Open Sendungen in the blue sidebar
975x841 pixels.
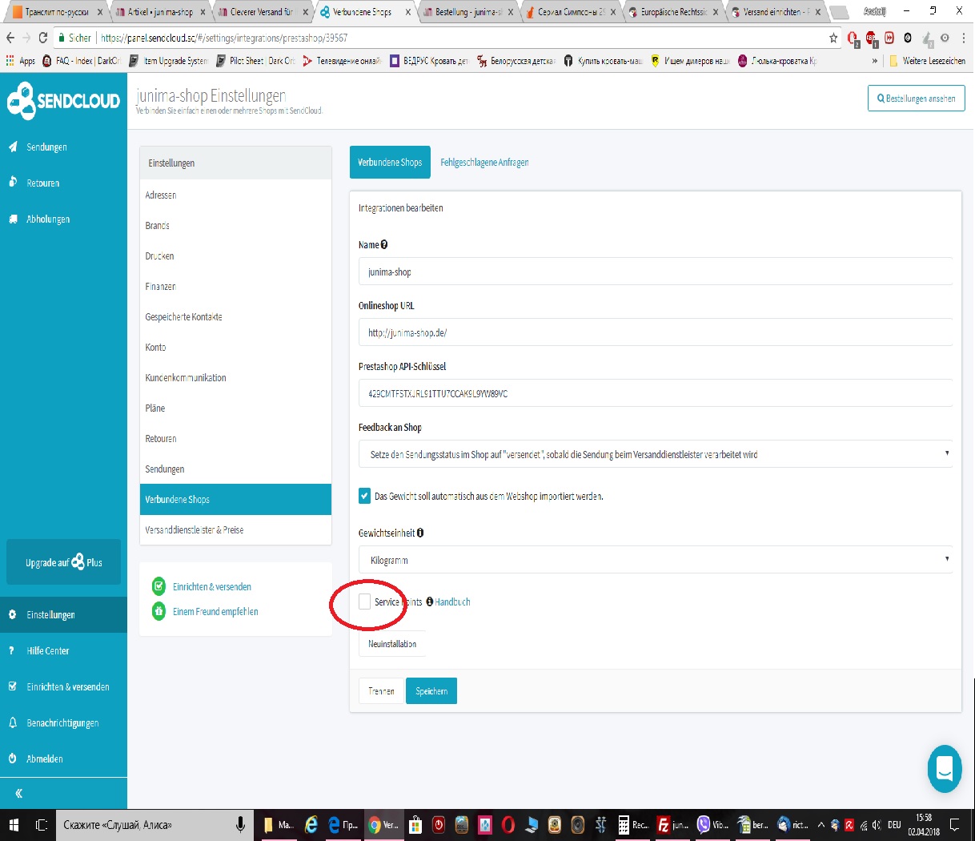(x=46, y=147)
